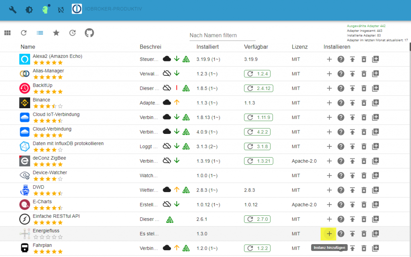Screen dimensions: 411x257
Task: Check all adapters for updates
Action: [x=73, y=33]
